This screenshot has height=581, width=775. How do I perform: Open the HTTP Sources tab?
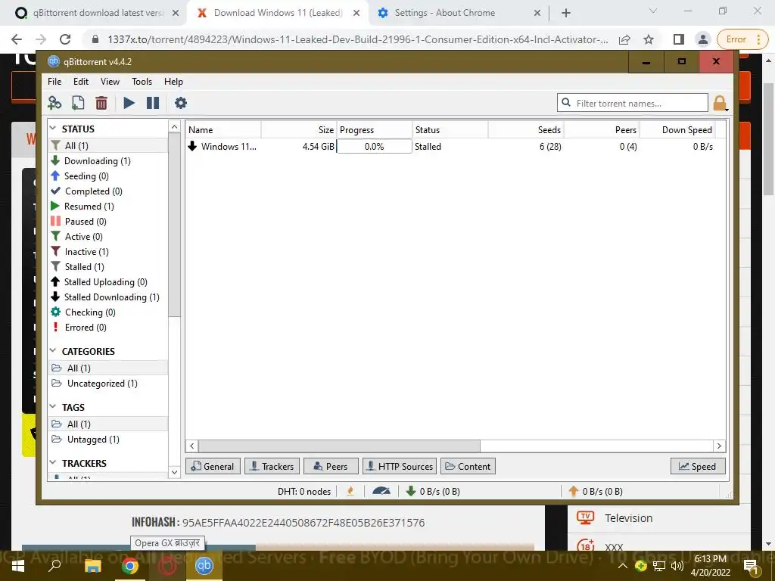pyautogui.click(x=400, y=466)
